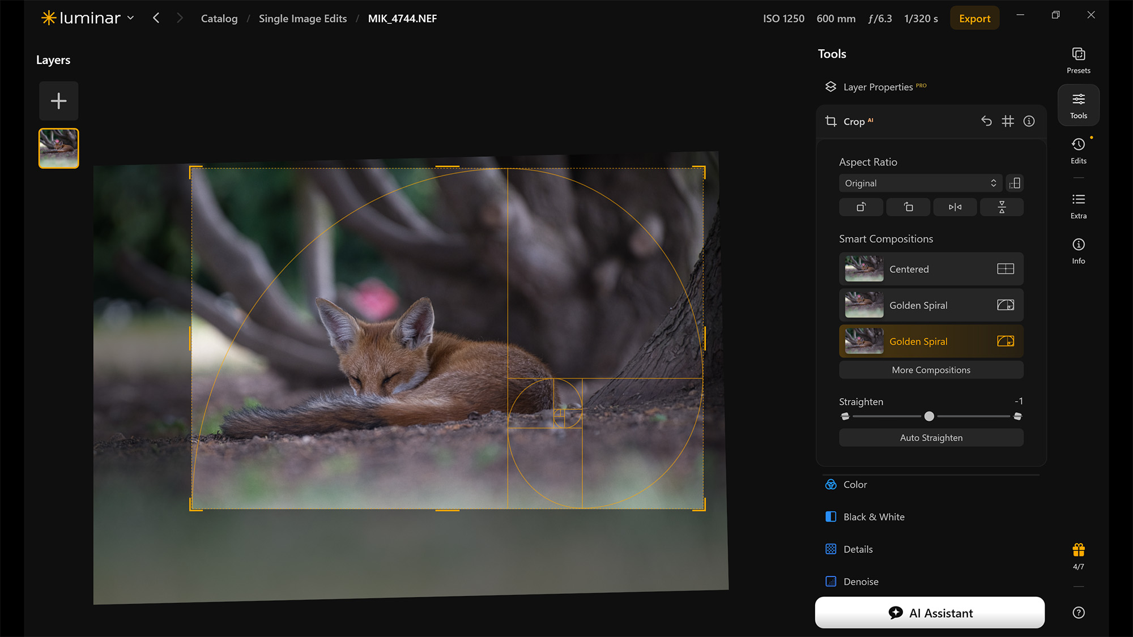
Task: Select the first Golden Spiral composition
Action: [x=931, y=305]
